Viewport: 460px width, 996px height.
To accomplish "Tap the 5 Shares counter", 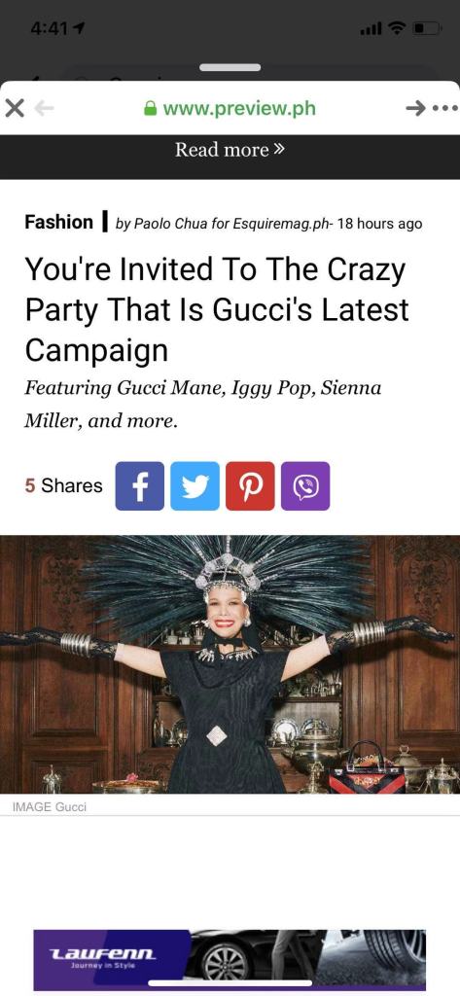I will [x=63, y=486].
